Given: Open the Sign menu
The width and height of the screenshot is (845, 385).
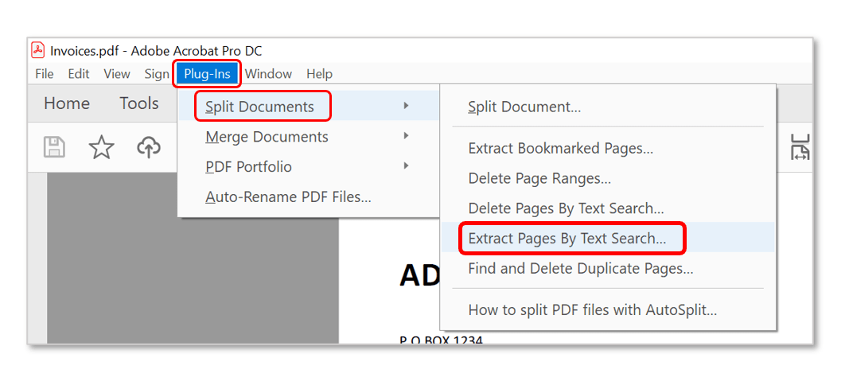Looking at the screenshot, I should point(156,74).
